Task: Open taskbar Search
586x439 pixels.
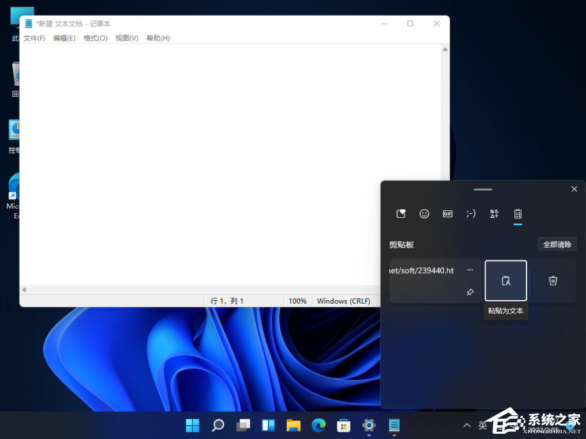Action: 218,425
